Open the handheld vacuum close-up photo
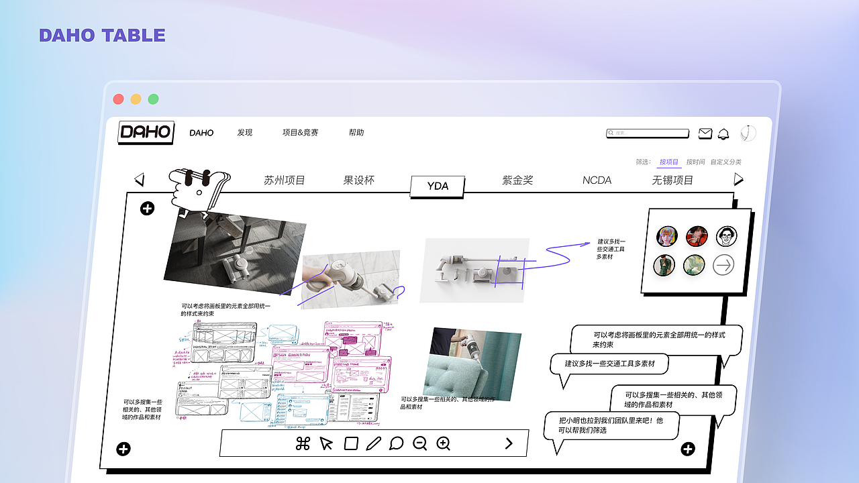The height and width of the screenshot is (483, 859). [350, 278]
